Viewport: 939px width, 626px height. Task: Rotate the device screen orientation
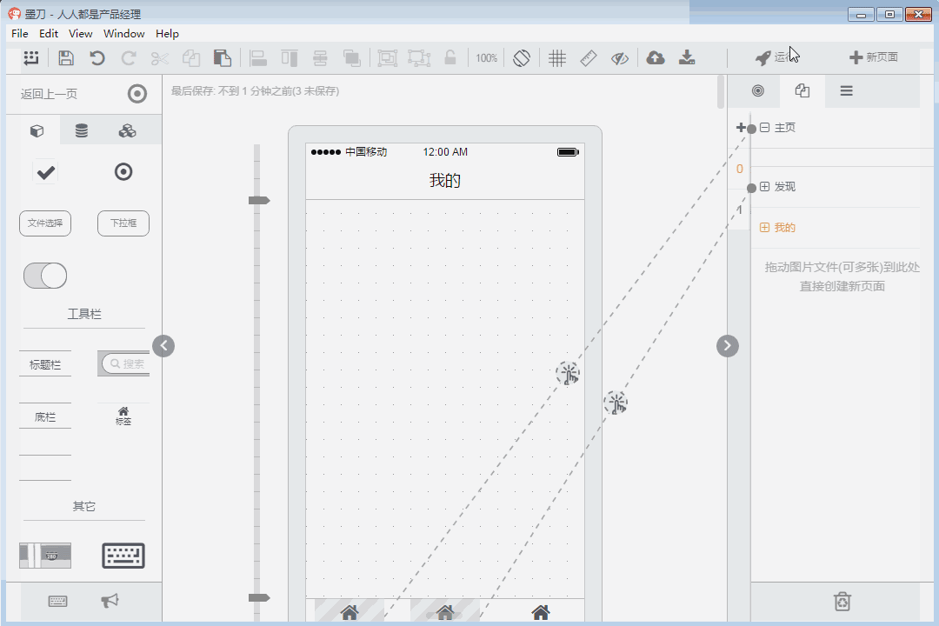tap(521, 58)
